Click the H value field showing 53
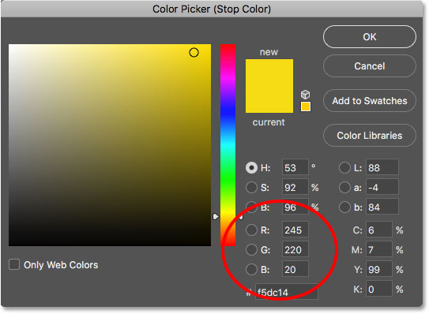429x314 pixels. coord(295,167)
